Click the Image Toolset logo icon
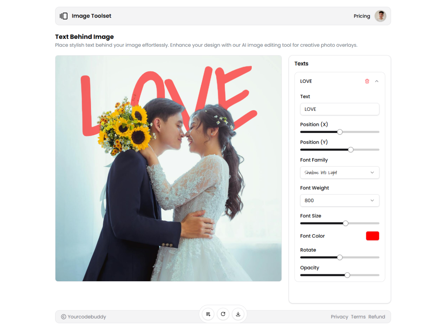Viewport: 446px width, 330px height. pyautogui.click(x=64, y=16)
